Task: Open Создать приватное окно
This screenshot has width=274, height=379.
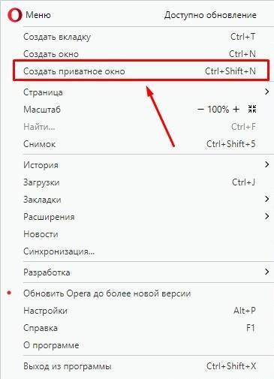Action: pos(141,71)
